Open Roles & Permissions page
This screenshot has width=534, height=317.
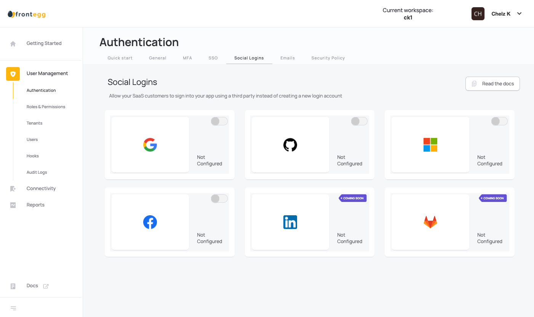[x=46, y=107]
